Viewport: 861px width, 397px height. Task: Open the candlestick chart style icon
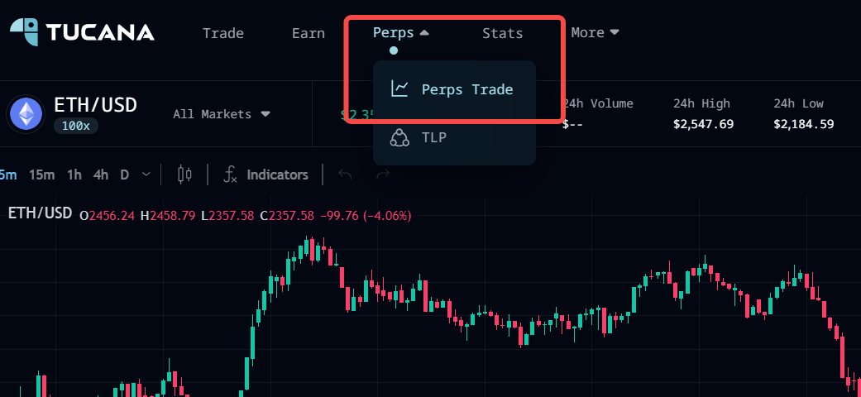[x=185, y=175]
